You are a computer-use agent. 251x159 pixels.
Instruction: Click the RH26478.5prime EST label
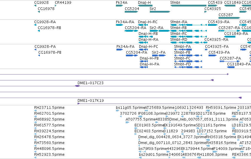49,137
